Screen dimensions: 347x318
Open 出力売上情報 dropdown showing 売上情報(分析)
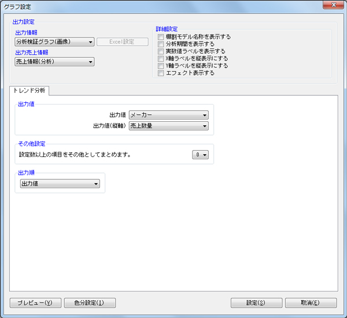(54, 62)
